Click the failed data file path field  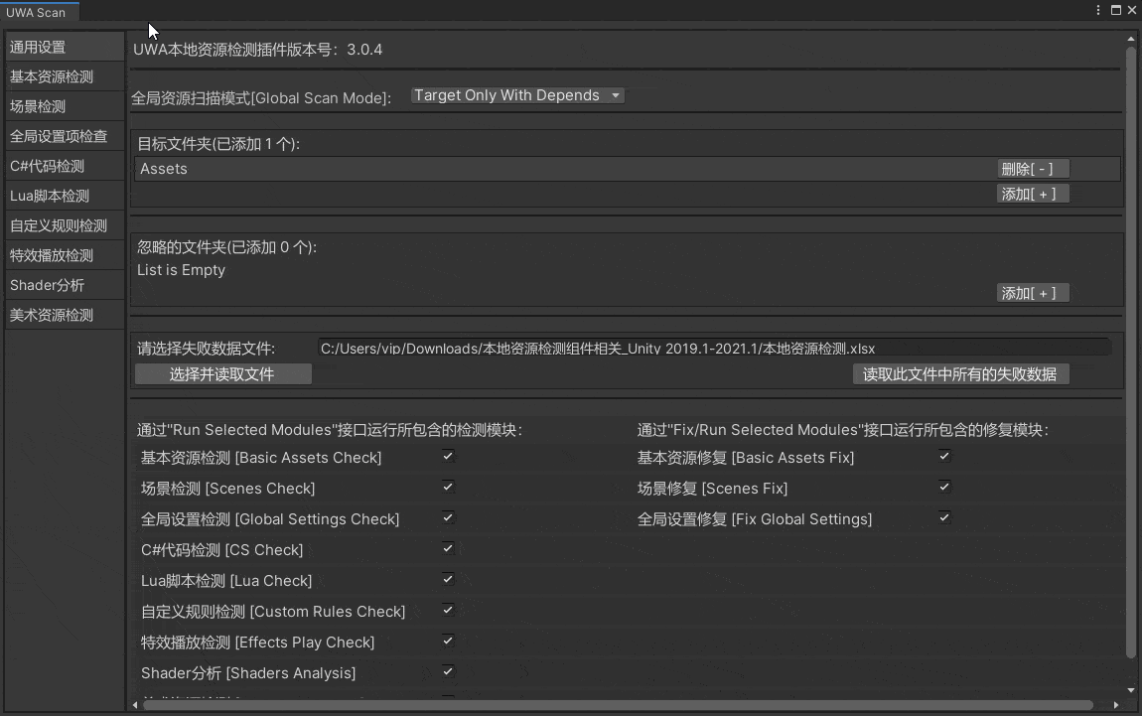[x=714, y=348]
